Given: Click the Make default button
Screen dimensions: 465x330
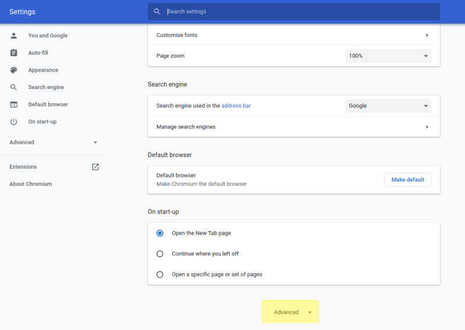Looking at the screenshot, I should point(408,180).
